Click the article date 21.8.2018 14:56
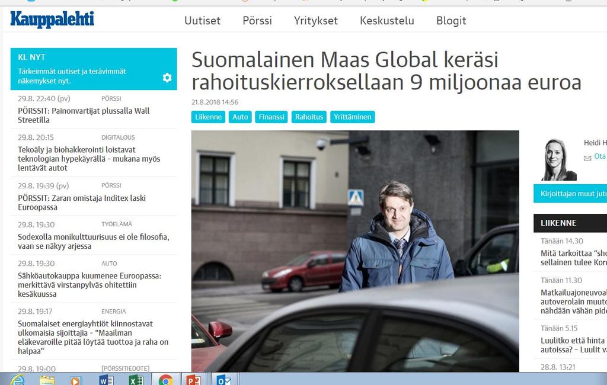607x385 pixels. pyautogui.click(x=215, y=102)
